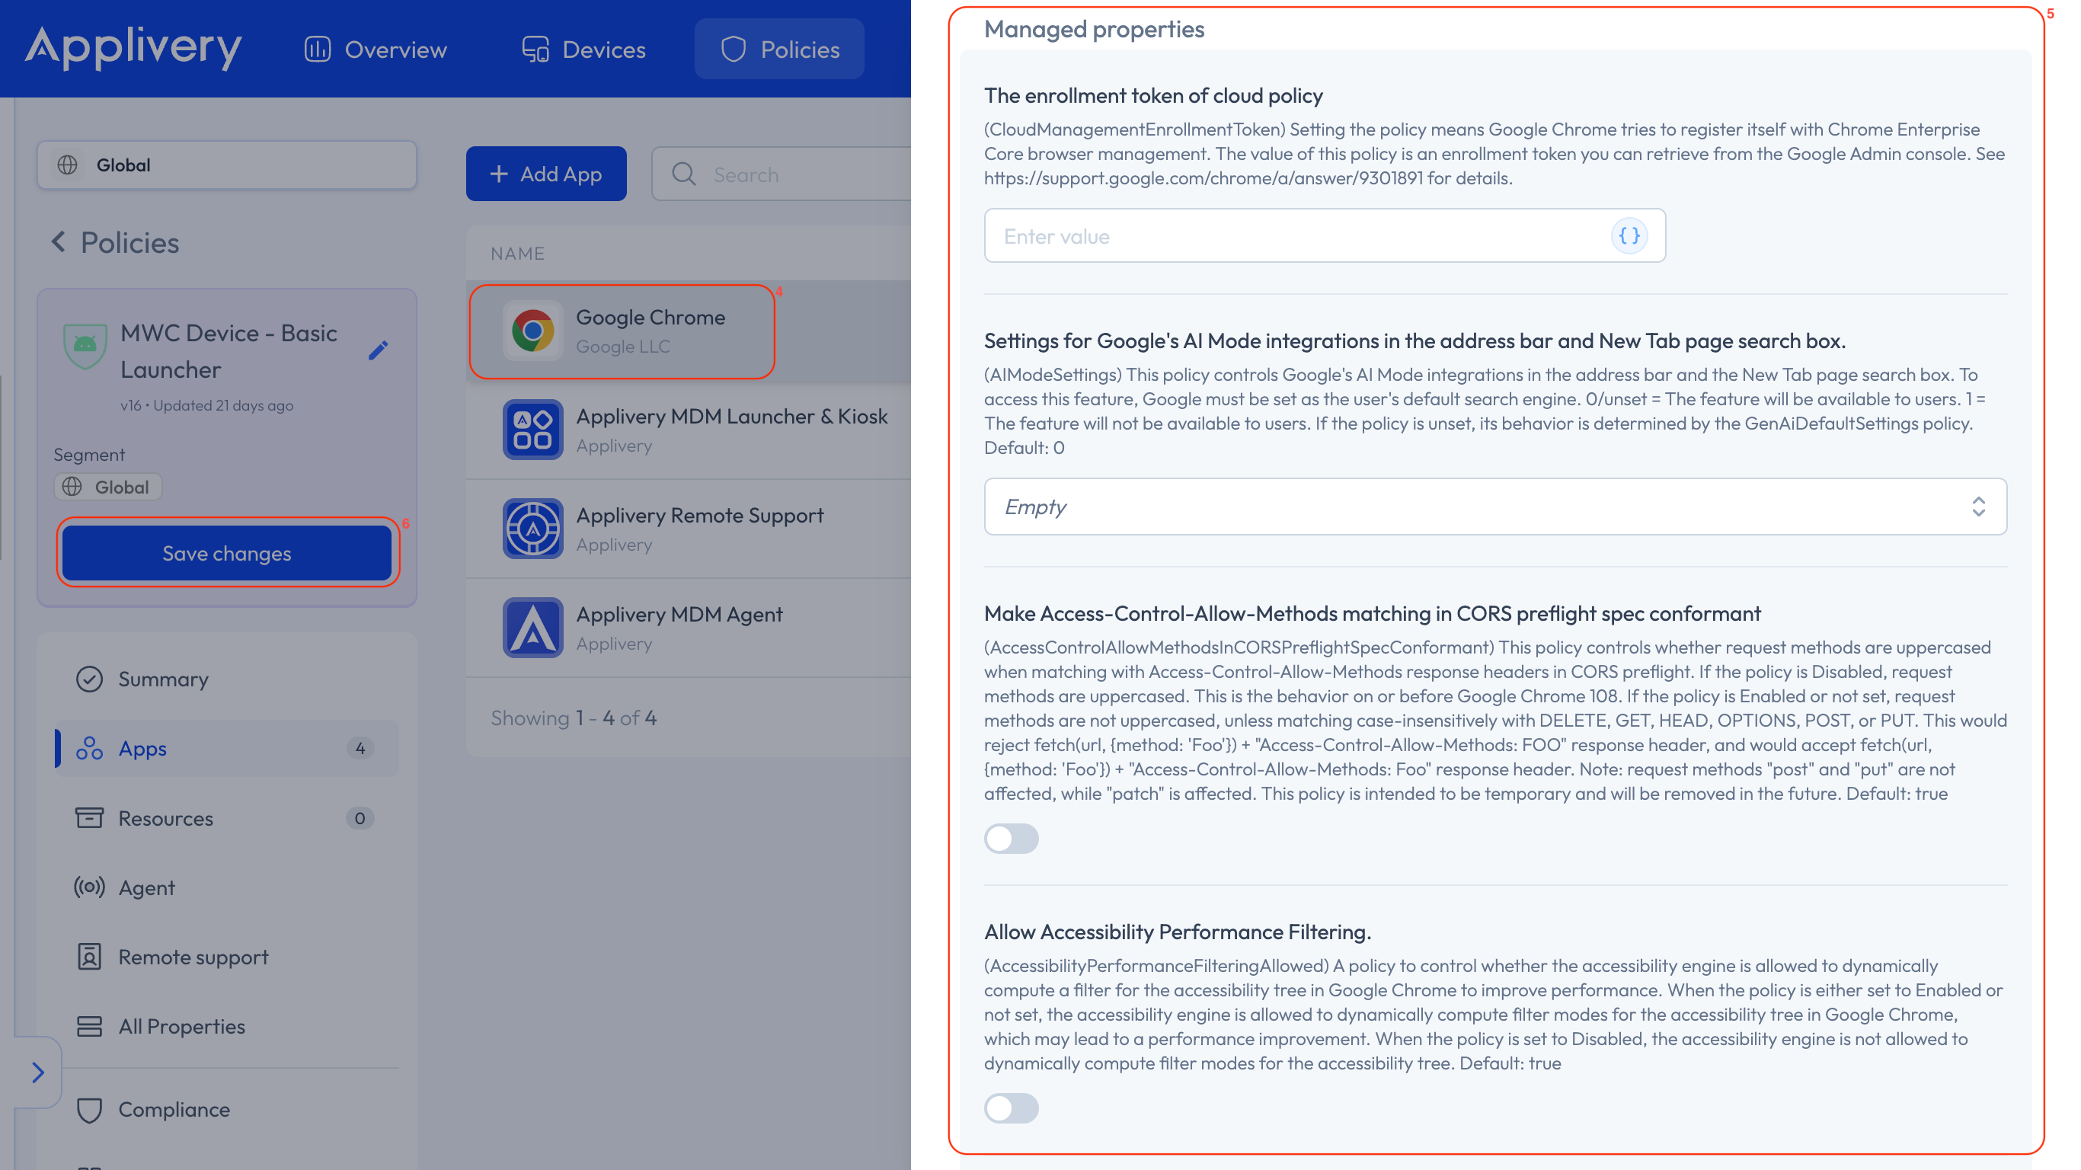Click the Google Chrome app name

pyautogui.click(x=651, y=317)
